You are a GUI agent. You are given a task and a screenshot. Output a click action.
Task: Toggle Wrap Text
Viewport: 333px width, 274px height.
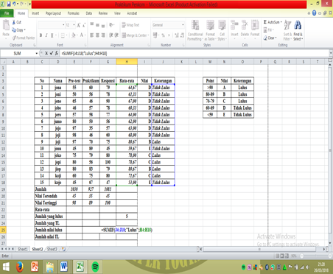130,25
